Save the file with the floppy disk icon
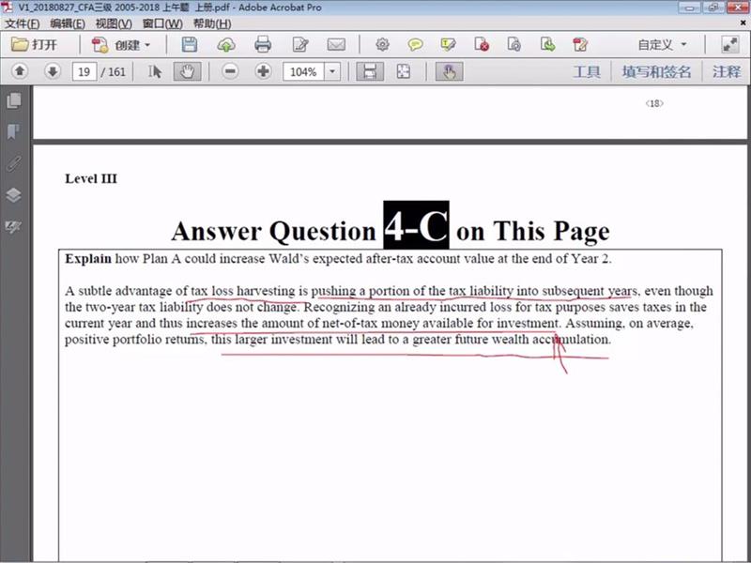The image size is (751, 563). pos(190,44)
